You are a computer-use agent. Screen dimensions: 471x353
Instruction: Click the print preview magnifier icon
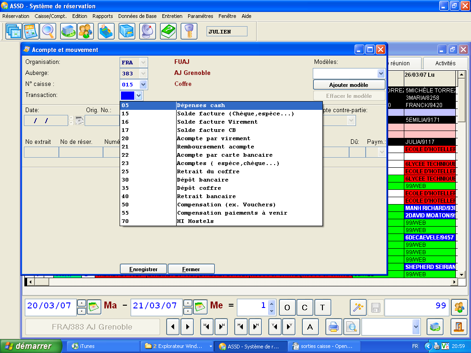click(351, 327)
